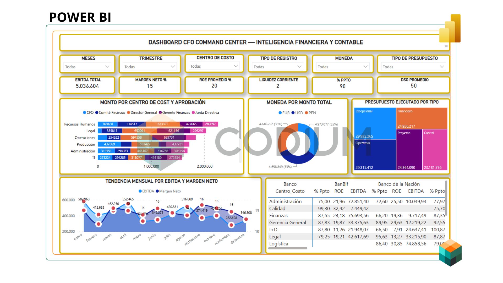
Task: Click the colorful cube logo icon
Action: [x=450, y=252]
